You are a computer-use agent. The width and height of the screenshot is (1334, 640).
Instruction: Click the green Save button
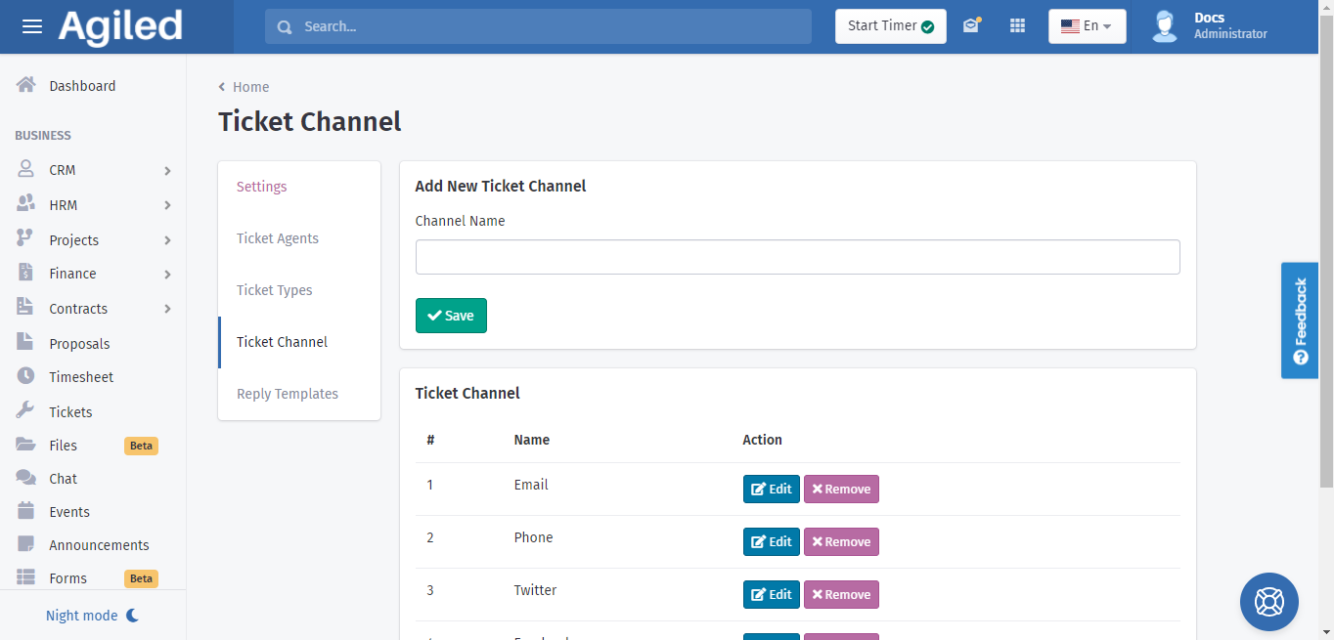(x=451, y=316)
